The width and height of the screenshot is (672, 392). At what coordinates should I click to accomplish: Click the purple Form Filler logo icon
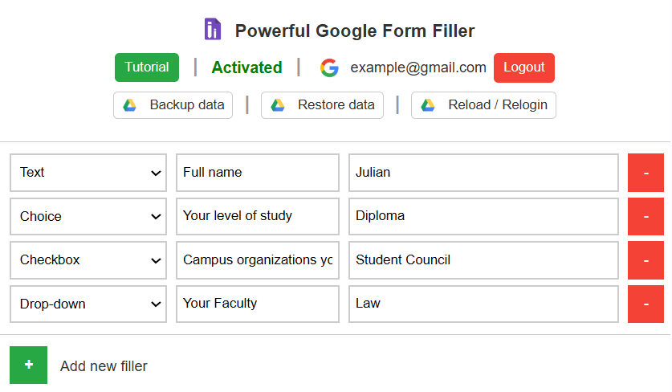click(212, 30)
